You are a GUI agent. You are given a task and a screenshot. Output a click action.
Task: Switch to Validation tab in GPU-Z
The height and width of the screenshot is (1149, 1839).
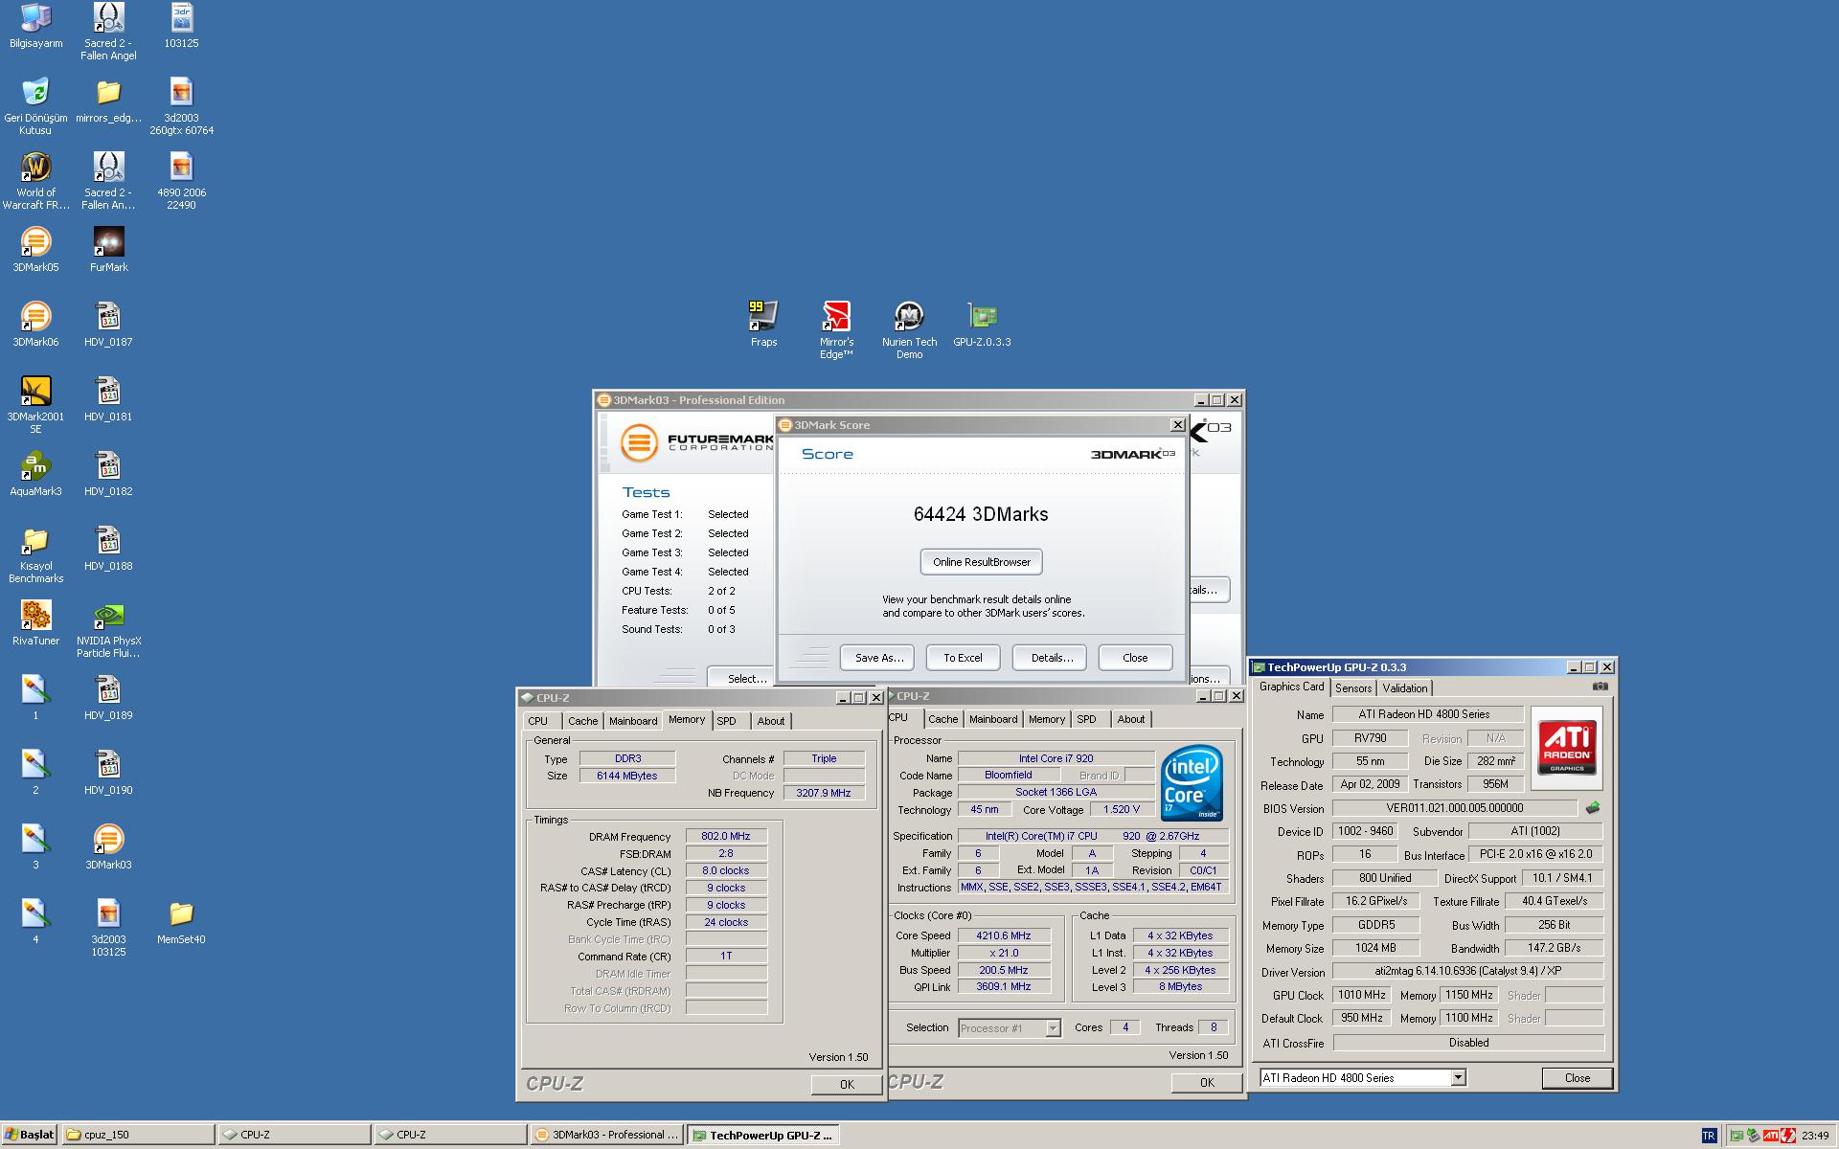(x=1405, y=688)
